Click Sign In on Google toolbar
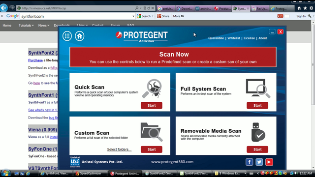 [301, 16]
